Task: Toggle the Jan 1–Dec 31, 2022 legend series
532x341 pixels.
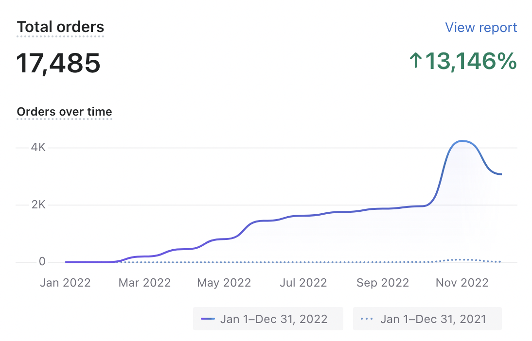Action: (268, 319)
